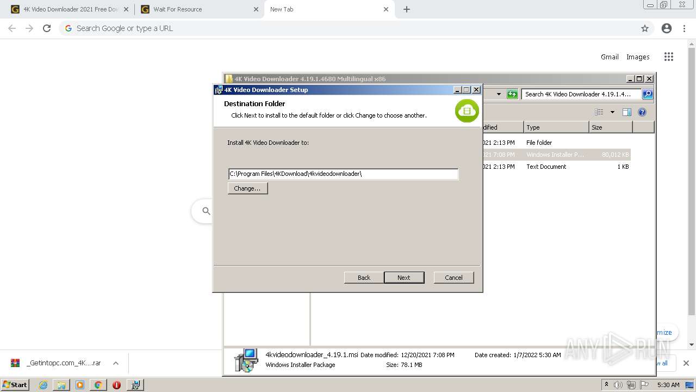Open the Chrome three-dot menu
Viewport: 696px width, 392px height.
(685, 28)
